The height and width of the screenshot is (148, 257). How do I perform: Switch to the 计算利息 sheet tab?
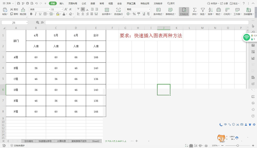[61, 141]
